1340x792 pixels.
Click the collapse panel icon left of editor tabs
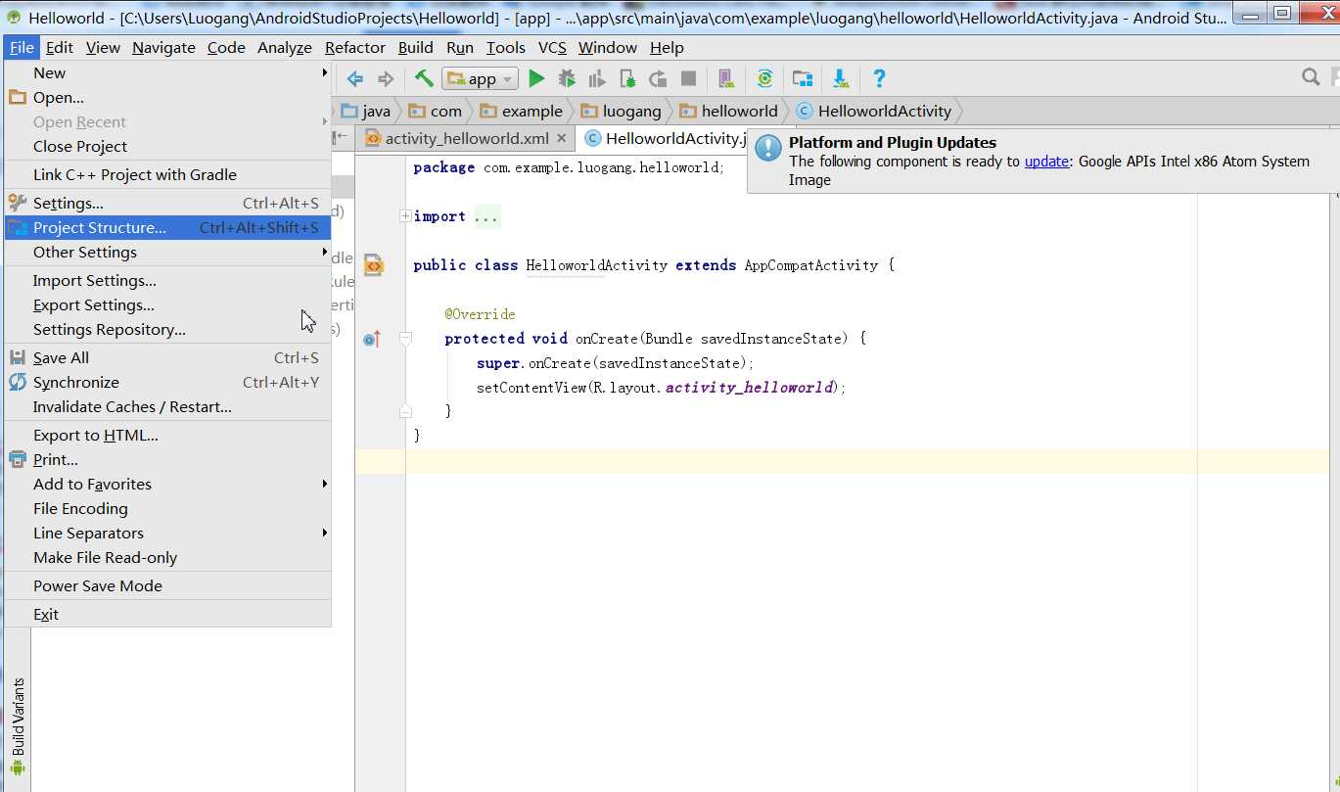pos(340,137)
